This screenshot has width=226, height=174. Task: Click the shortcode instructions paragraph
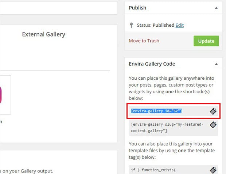(171, 88)
